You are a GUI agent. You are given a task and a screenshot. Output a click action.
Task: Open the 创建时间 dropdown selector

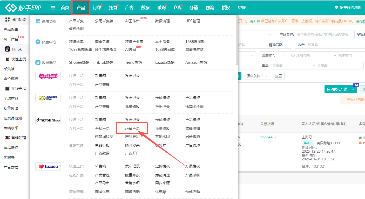[x=273, y=55]
